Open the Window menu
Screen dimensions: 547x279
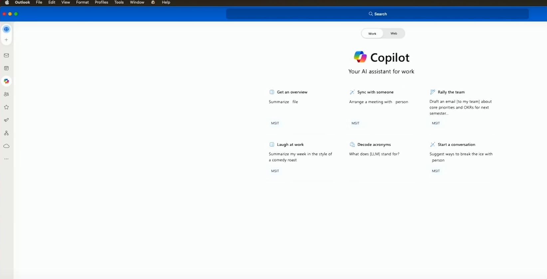[x=137, y=2]
